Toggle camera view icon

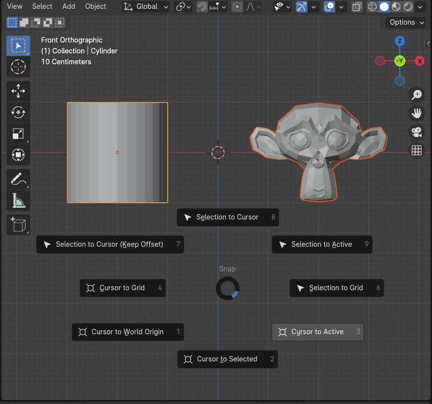coord(417,132)
